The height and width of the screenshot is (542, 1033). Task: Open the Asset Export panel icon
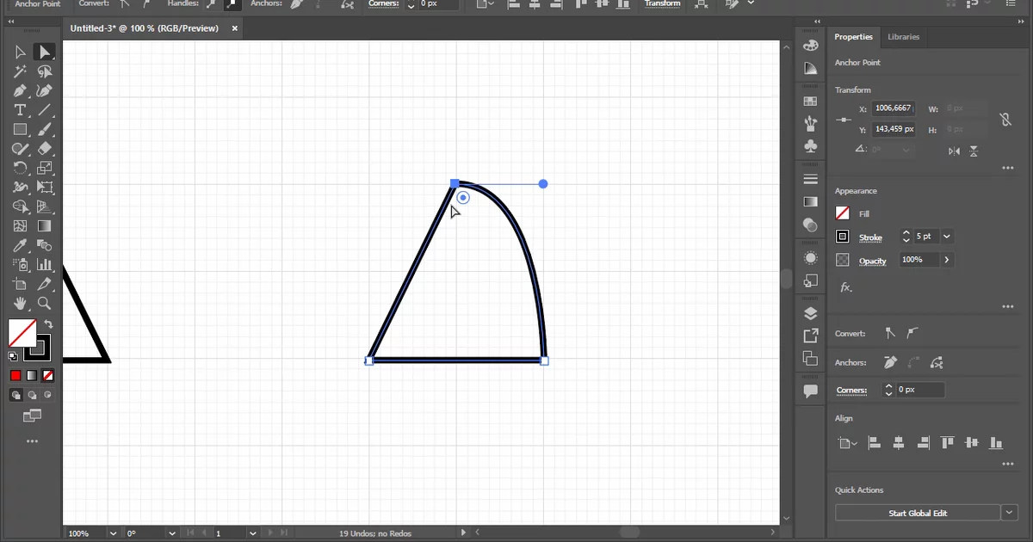pos(810,336)
